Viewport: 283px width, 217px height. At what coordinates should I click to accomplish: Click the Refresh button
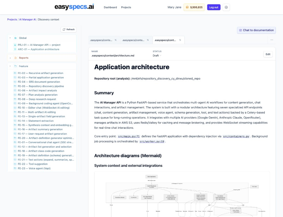[x=69, y=30]
